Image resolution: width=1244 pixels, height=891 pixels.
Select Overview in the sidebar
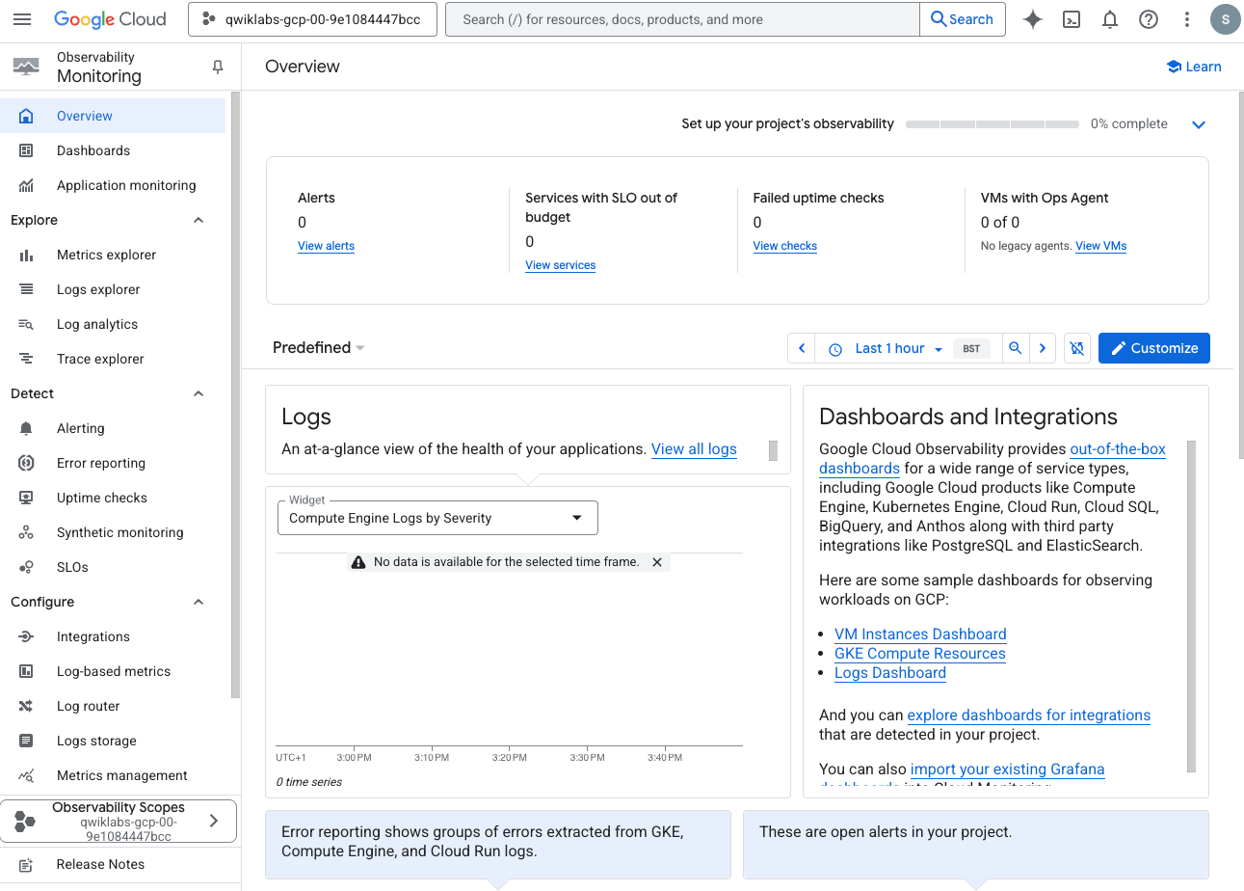[x=113, y=116]
